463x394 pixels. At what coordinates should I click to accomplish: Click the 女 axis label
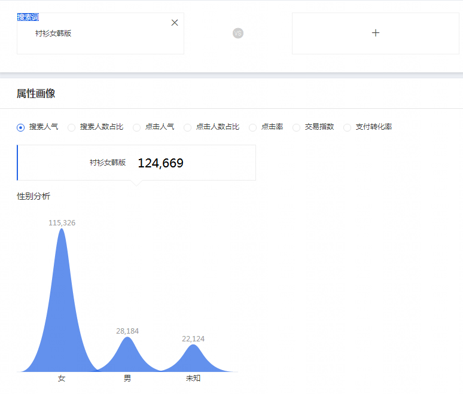tap(62, 378)
